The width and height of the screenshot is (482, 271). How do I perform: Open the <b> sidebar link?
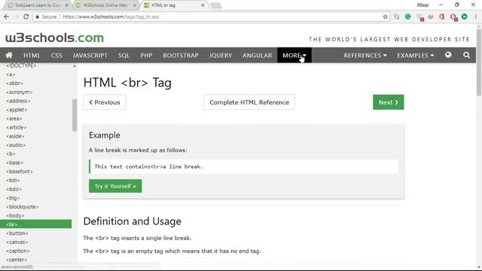click(11, 154)
